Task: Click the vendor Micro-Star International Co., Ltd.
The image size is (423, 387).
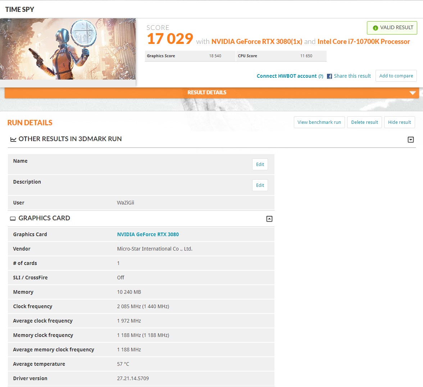Action: [155, 249]
